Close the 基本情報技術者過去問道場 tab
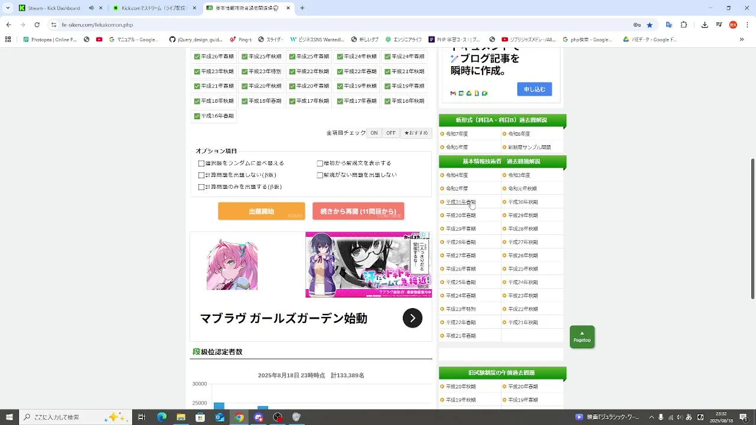 tap(288, 8)
